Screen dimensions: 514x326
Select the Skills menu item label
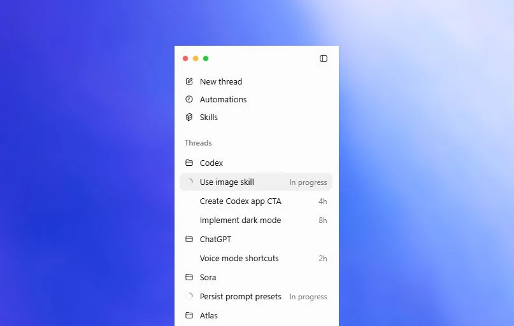[209, 117]
